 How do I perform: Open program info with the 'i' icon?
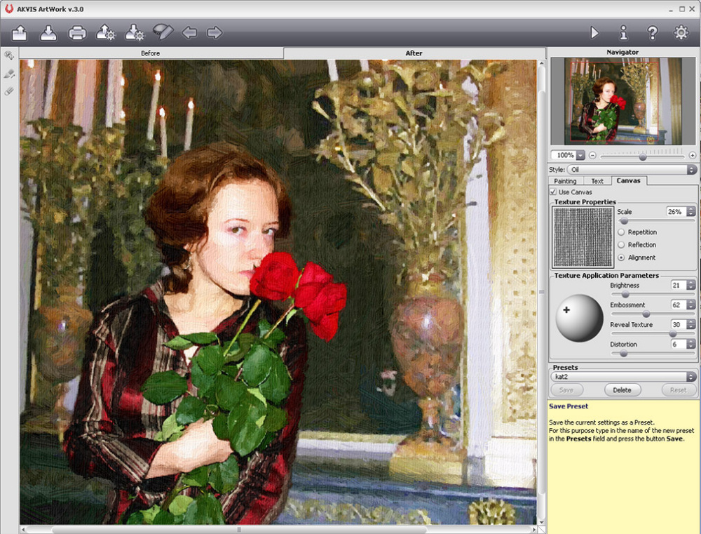click(623, 32)
